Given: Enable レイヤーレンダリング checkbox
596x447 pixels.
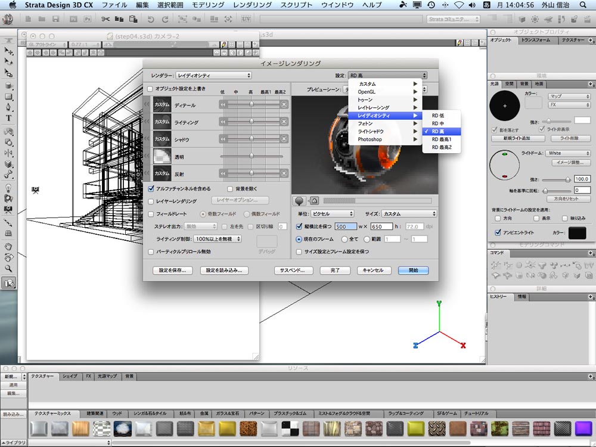Looking at the screenshot, I should (x=151, y=201).
